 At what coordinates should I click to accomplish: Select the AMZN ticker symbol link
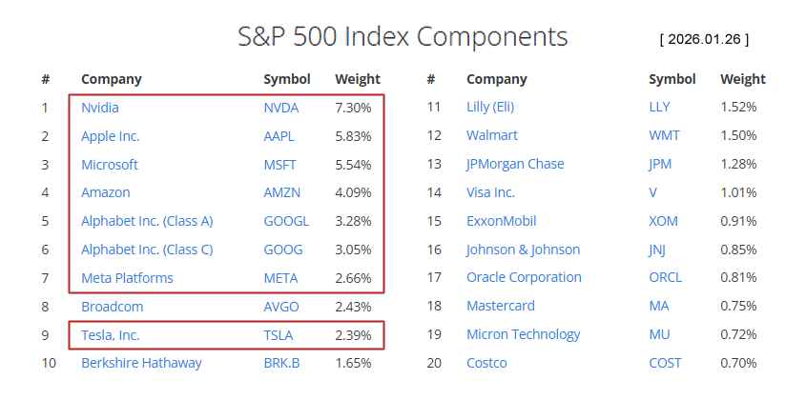pos(281,192)
